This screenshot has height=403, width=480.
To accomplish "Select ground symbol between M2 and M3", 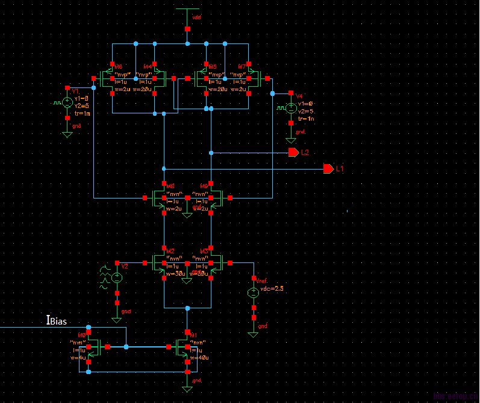I will (x=187, y=281).
